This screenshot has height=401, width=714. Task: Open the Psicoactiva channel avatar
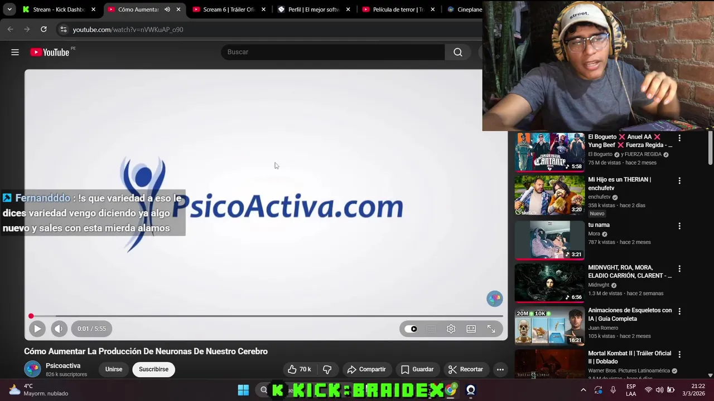point(32,369)
